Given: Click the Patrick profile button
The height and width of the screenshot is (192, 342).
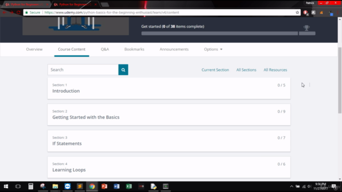Looking at the screenshot, I should tap(310, 3).
